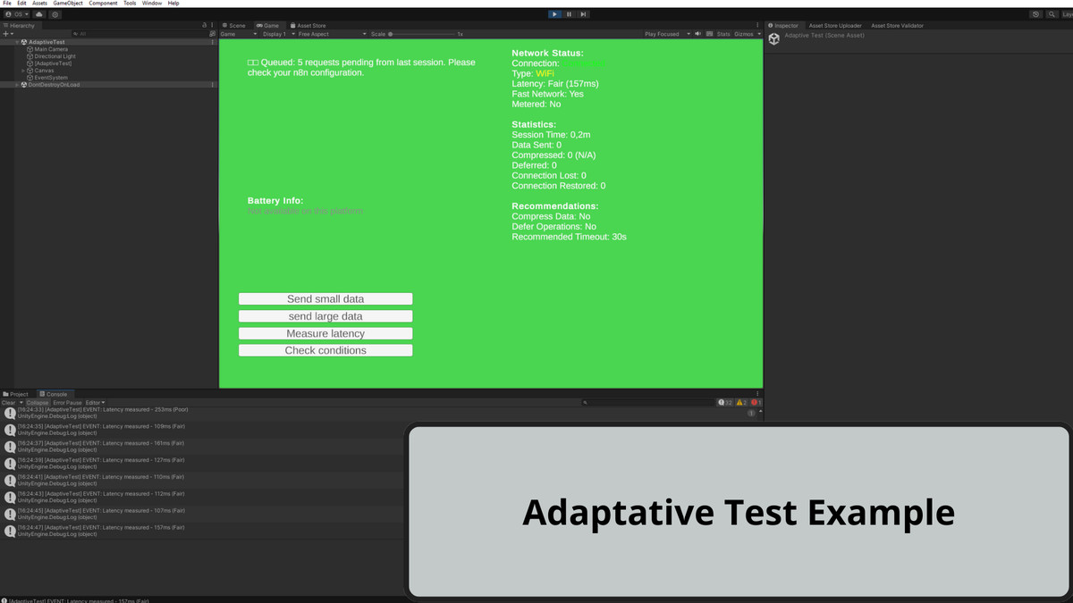This screenshot has height=603, width=1073.
Task: Toggle the mute audio icon in the Game view
Action: click(x=698, y=34)
